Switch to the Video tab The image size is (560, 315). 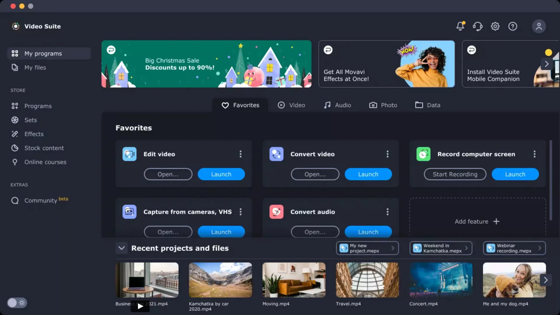(x=291, y=105)
